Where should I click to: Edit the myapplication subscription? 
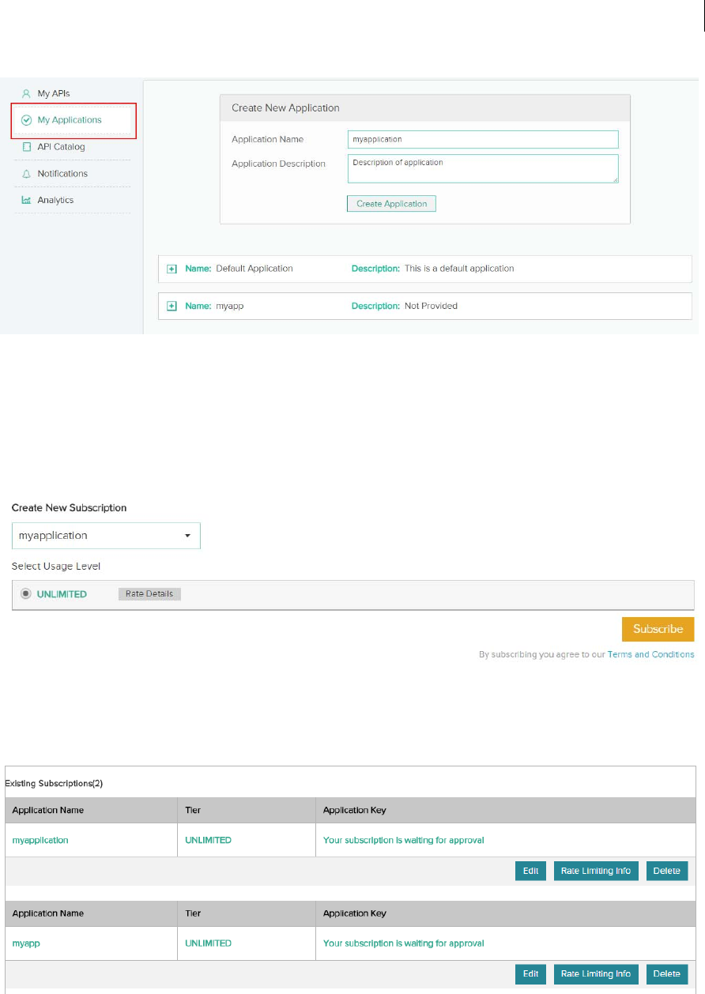[530, 871]
